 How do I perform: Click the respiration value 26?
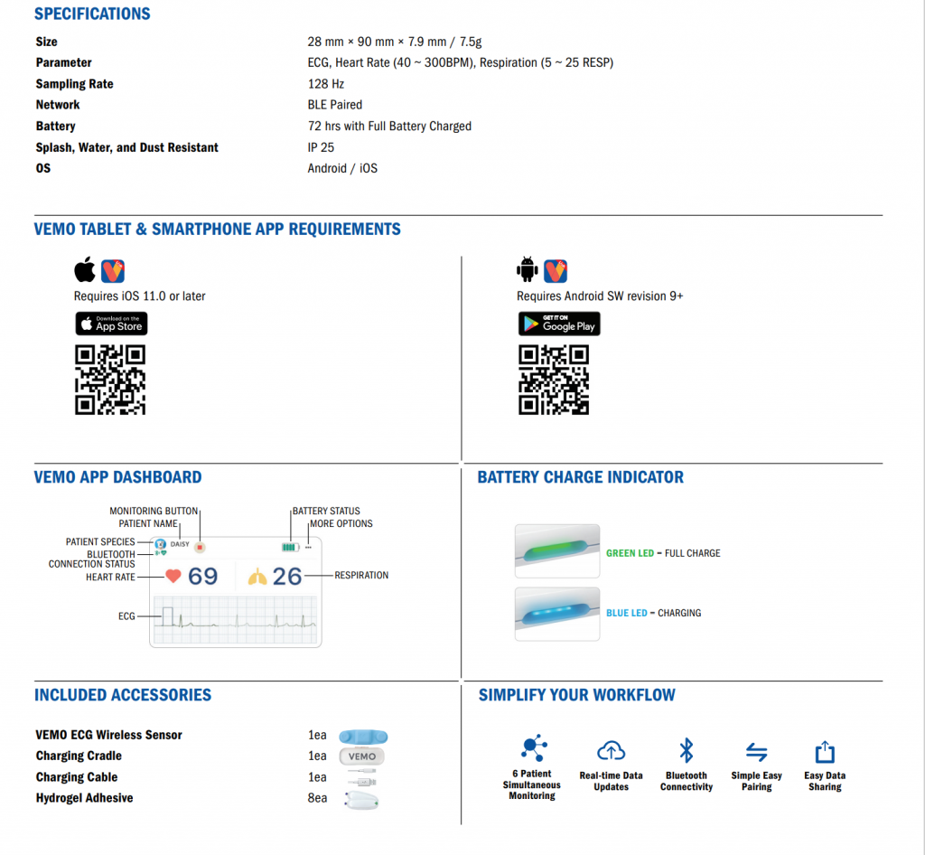pyautogui.click(x=287, y=577)
